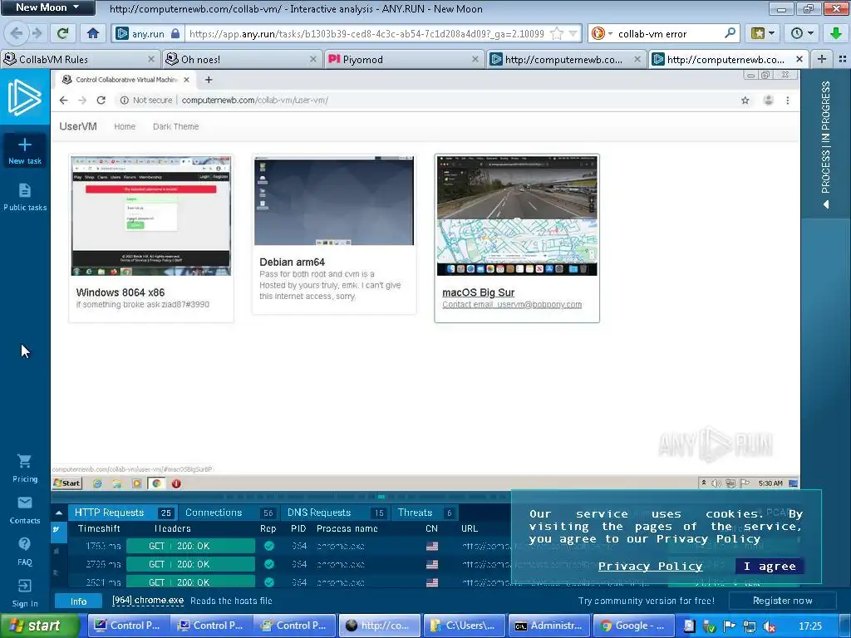The width and height of the screenshot is (851, 638).
Task: Click the inner Chrome bookmark star
Action: click(745, 101)
